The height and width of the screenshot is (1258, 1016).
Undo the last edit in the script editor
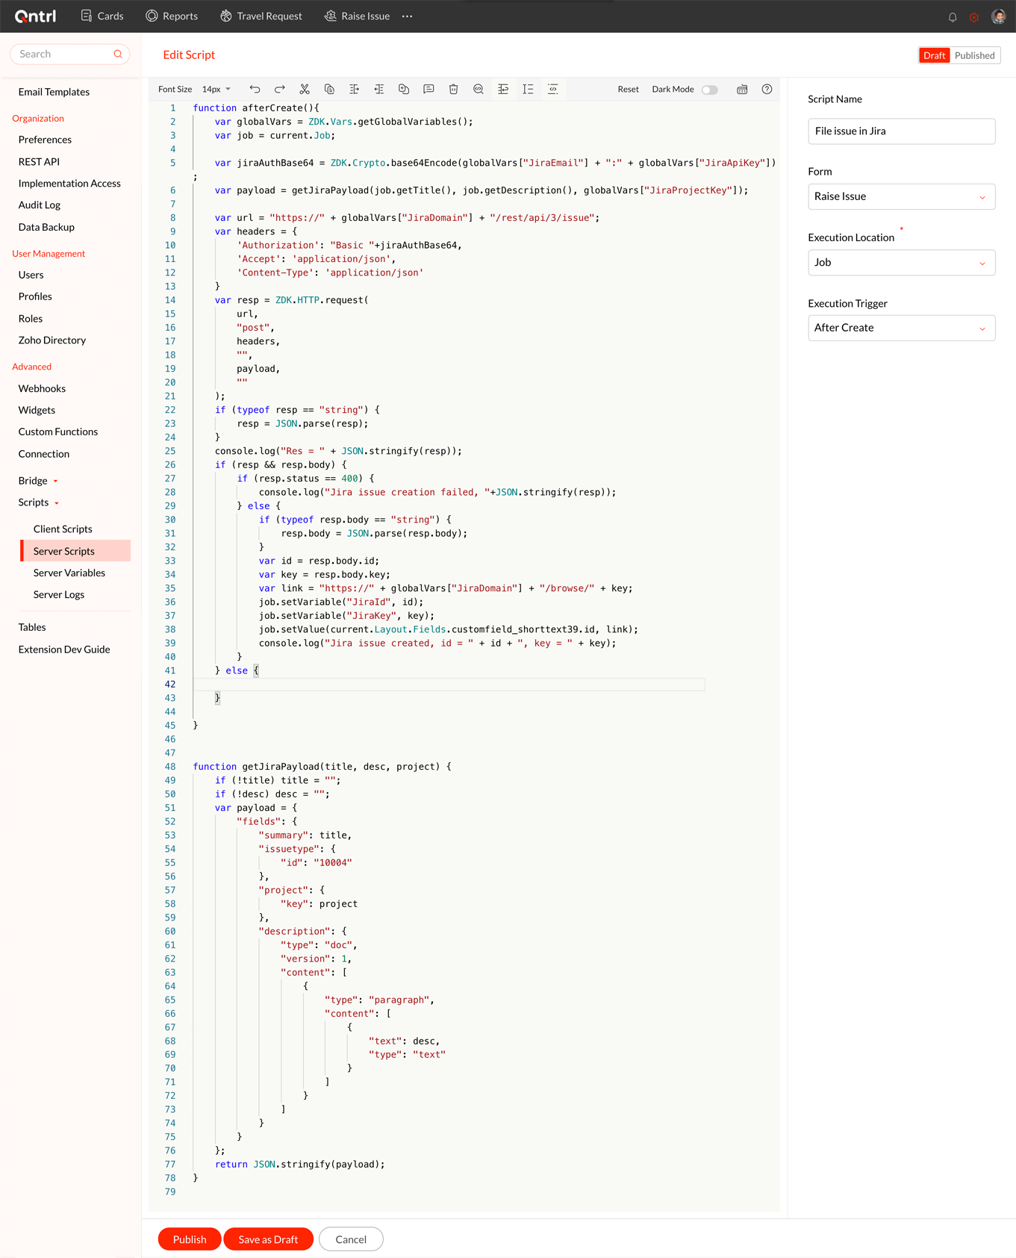255,90
